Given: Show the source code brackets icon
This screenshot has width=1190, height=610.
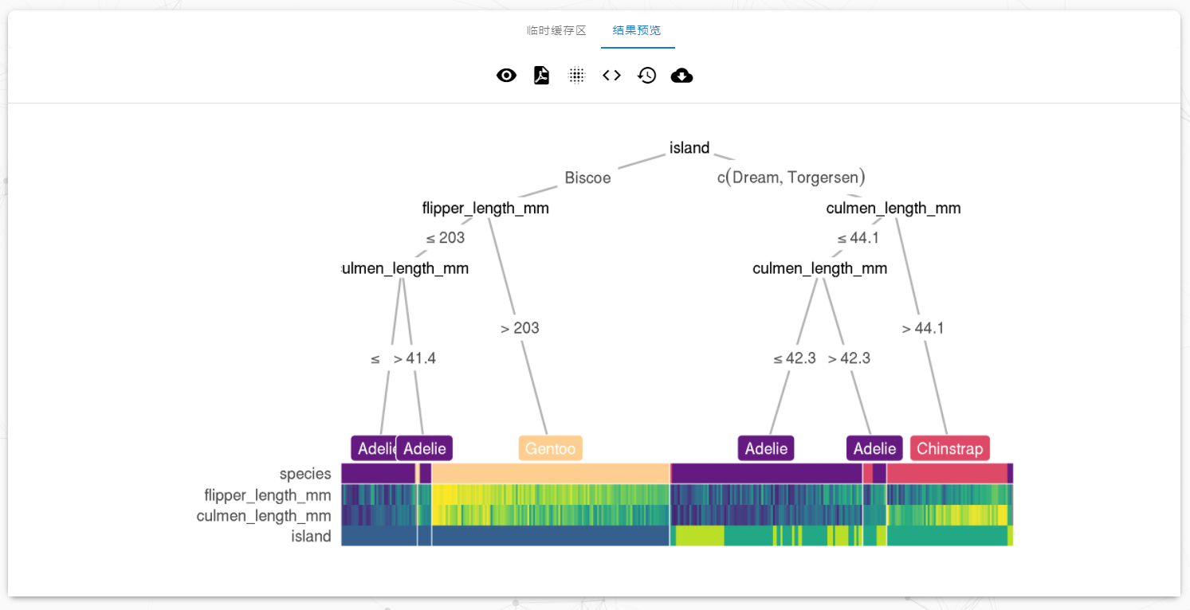Looking at the screenshot, I should point(611,76).
